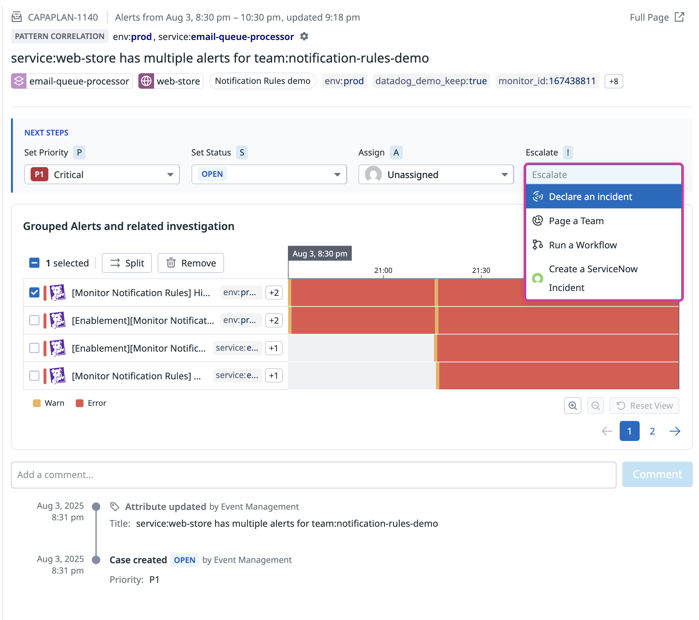Zoom out of the alert timeline
The width and height of the screenshot is (699, 620).
pos(596,405)
